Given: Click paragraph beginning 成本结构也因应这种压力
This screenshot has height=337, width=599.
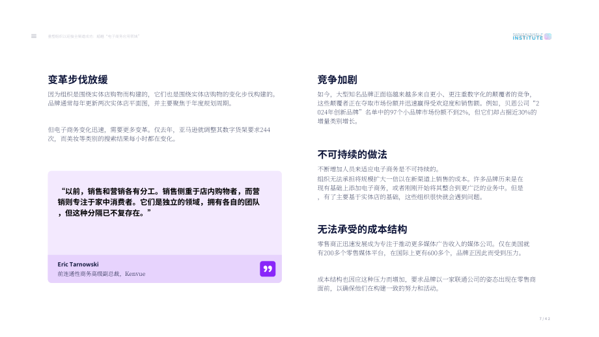Looking at the screenshot, I should click(426, 284).
